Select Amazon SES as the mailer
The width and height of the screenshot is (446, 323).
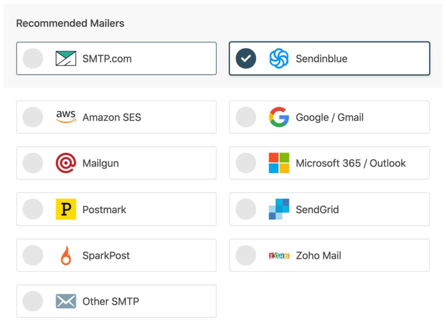coord(33,117)
